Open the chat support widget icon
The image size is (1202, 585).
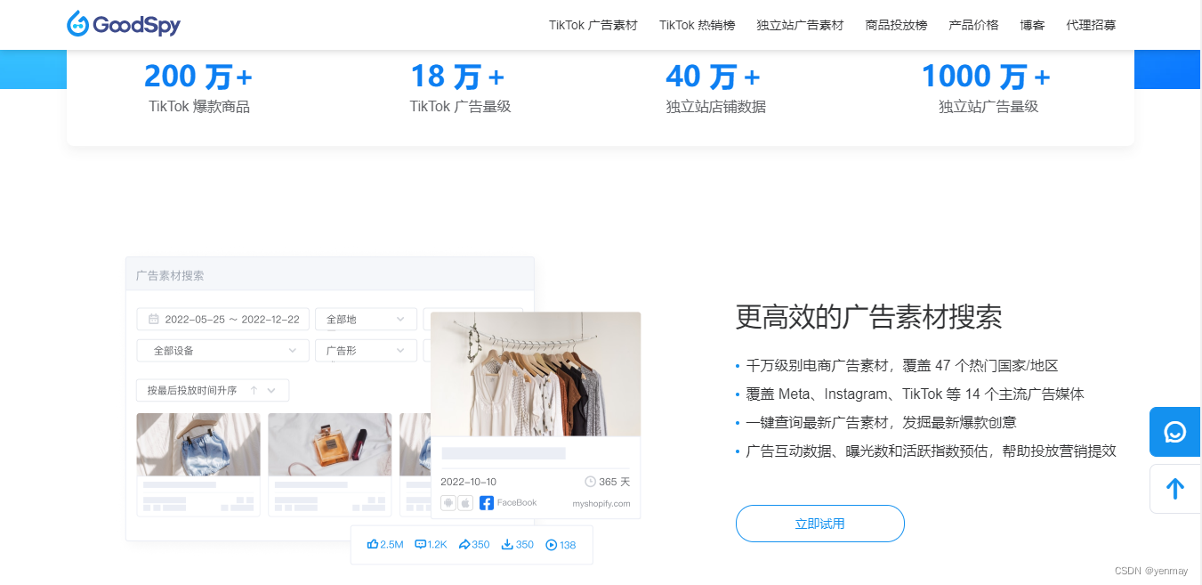coord(1174,432)
